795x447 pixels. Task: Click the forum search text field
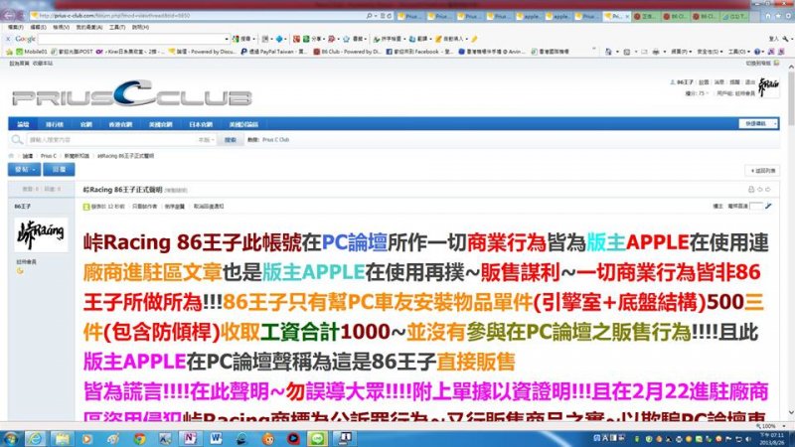pos(112,139)
